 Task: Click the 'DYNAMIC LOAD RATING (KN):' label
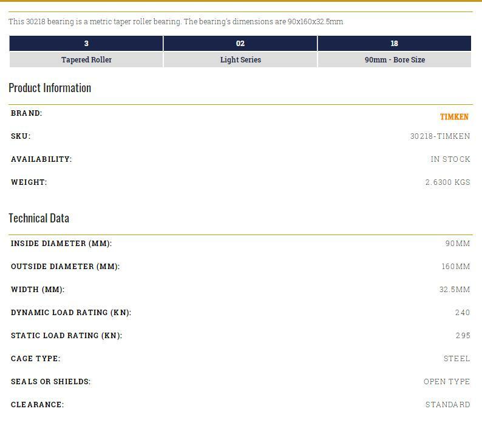coord(71,313)
